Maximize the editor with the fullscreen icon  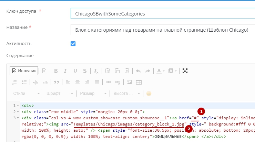(x=185, y=71)
